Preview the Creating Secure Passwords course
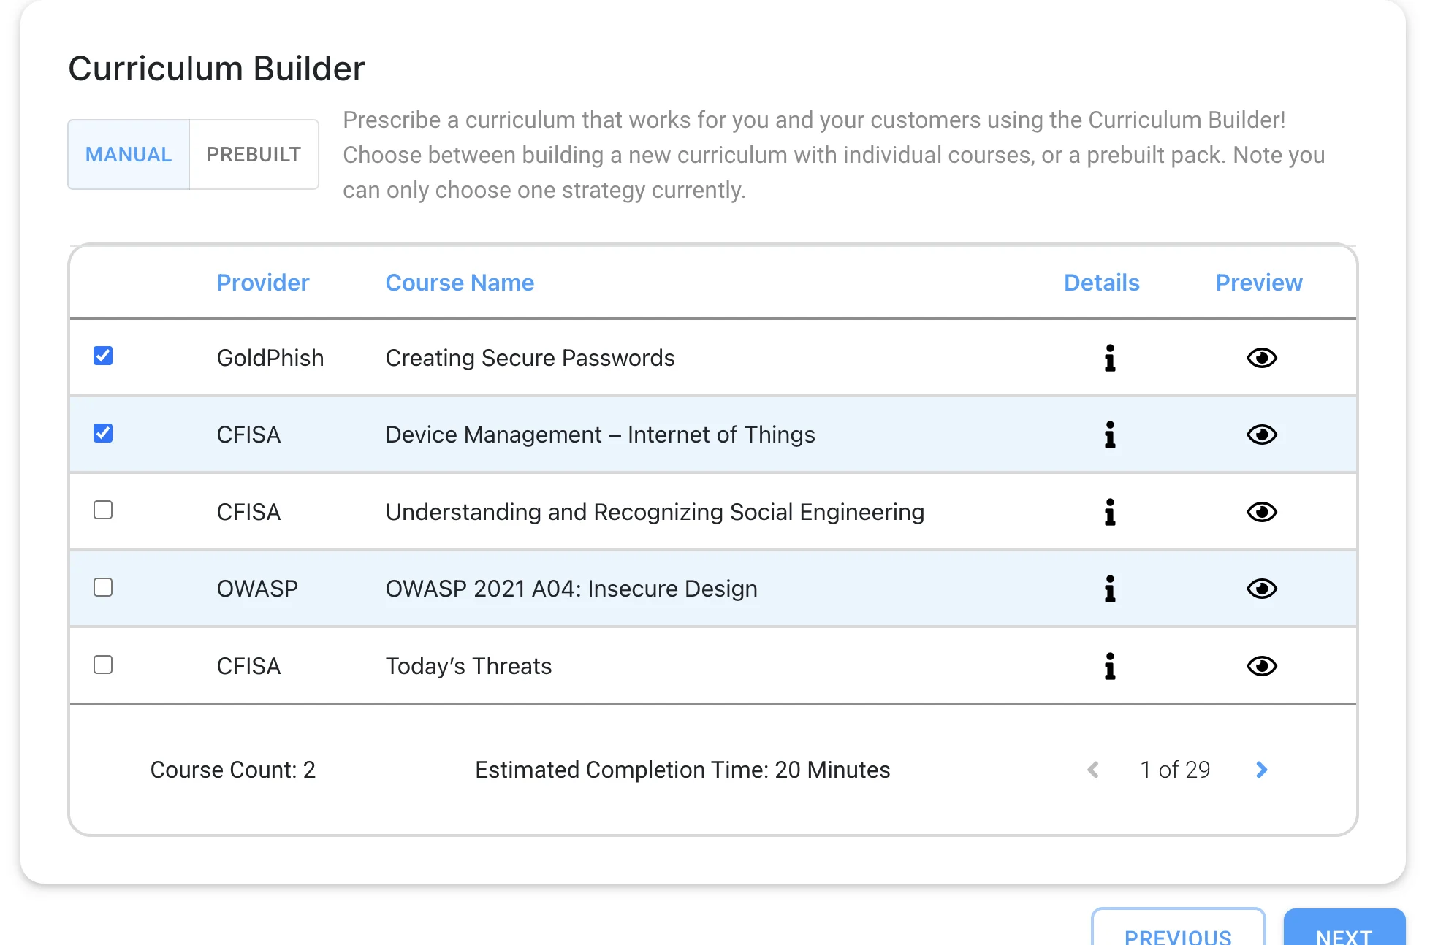 click(x=1261, y=358)
